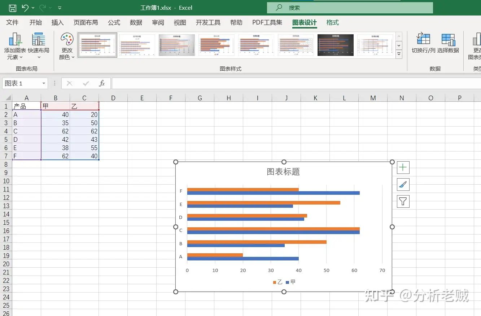The height and width of the screenshot is (316, 481).
Task: Switch to the 数据 tab
Action: point(136,22)
